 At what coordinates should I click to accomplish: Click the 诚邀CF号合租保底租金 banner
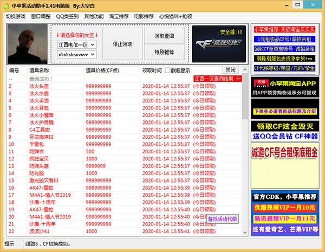click(285, 165)
